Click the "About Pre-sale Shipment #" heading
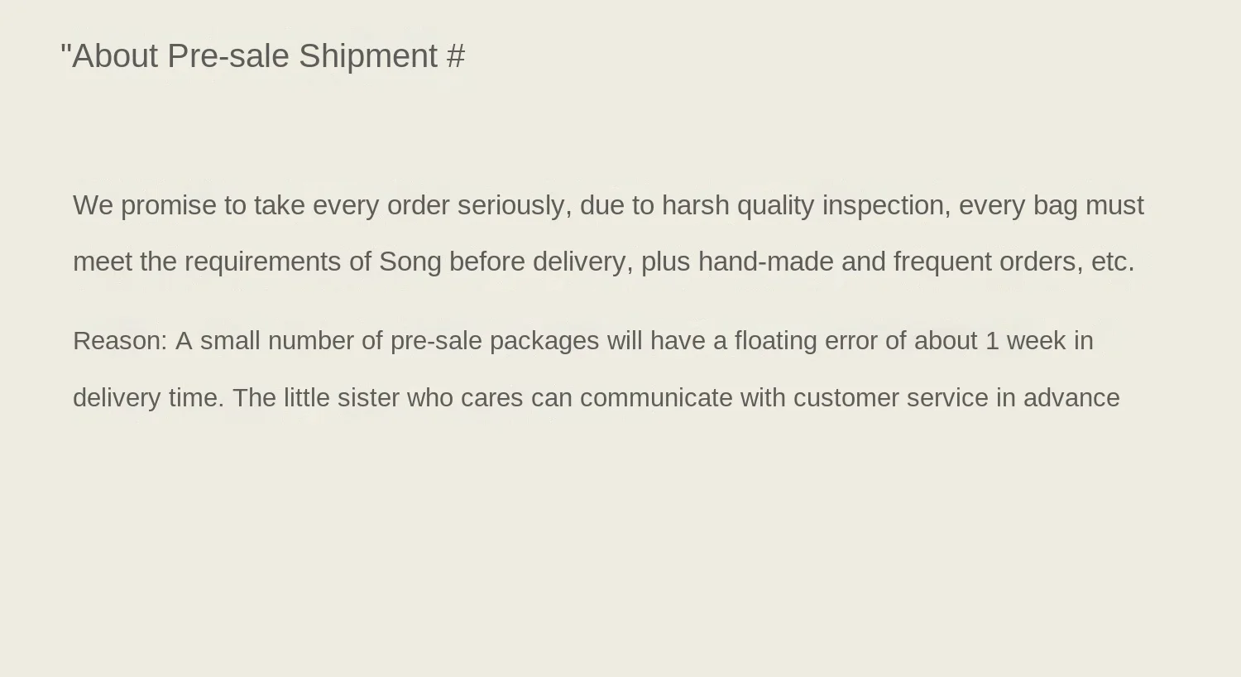This screenshot has width=1241, height=677. pyautogui.click(x=262, y=56)
